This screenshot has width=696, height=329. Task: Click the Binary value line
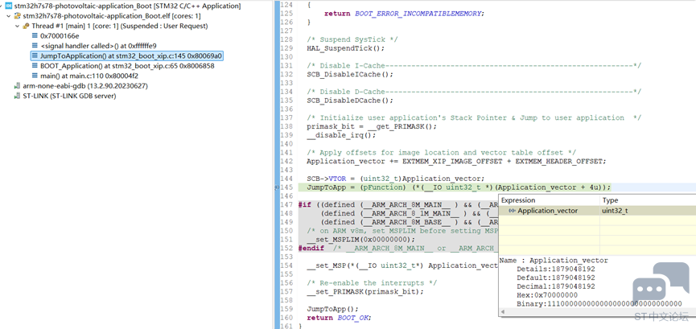(x=599, y=304)
